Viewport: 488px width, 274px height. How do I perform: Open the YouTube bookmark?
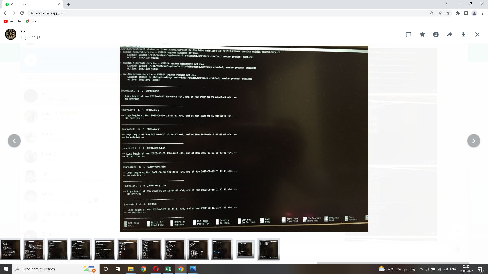coord(12,21)
